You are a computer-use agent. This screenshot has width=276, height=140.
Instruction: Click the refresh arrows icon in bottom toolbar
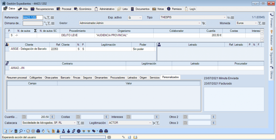point(43,131)
